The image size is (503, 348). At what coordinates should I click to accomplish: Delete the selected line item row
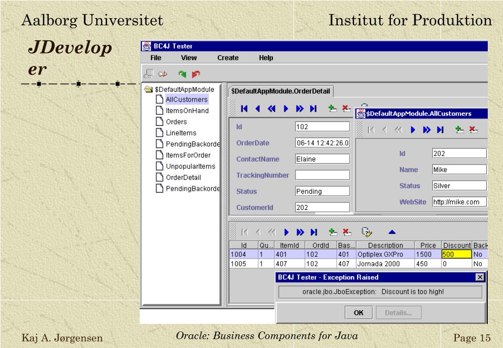tap(347, 232)
